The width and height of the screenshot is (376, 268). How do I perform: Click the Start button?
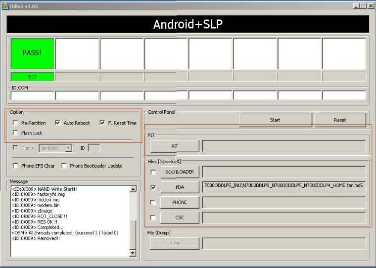coord(275,120)
